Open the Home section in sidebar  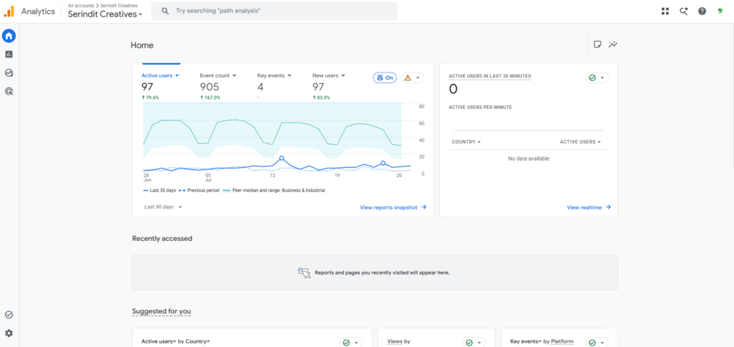coord(9,36)
